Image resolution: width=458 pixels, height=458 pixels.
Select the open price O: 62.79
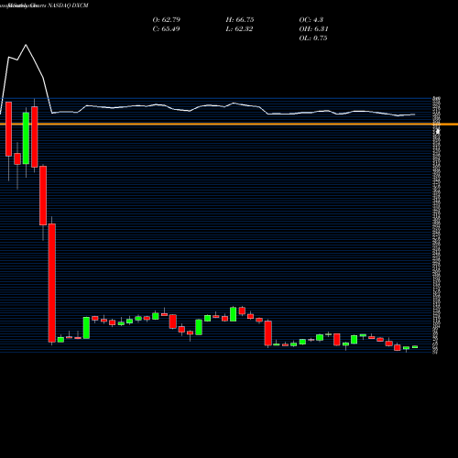tap(167, 20)
